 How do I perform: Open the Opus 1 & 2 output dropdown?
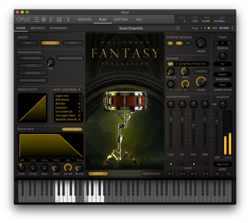click(x=222, y=164)
